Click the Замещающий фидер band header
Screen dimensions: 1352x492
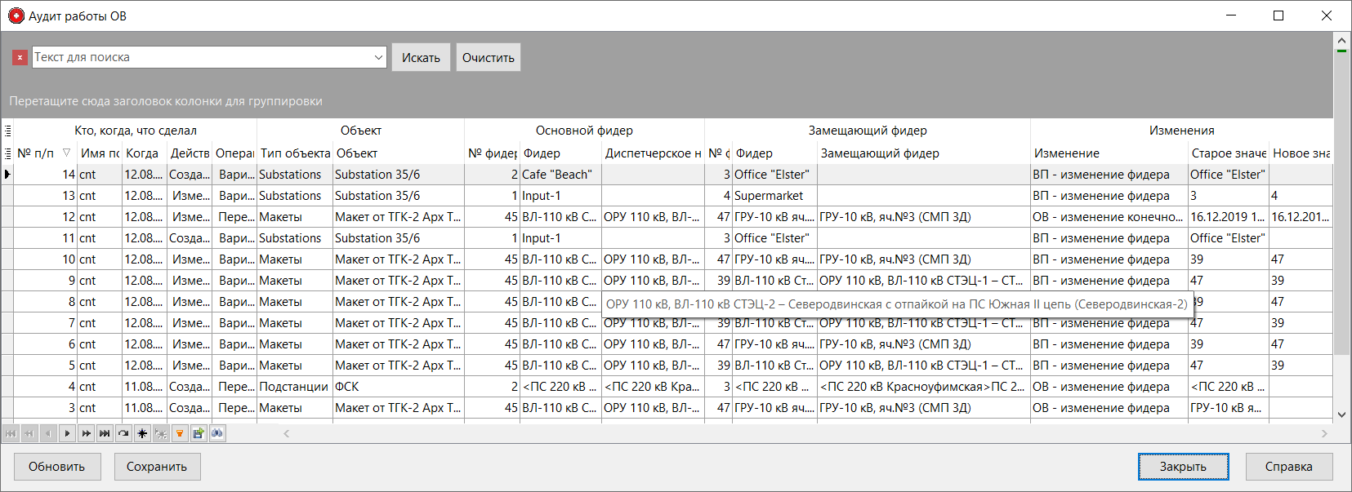click(x=868, y=131)
